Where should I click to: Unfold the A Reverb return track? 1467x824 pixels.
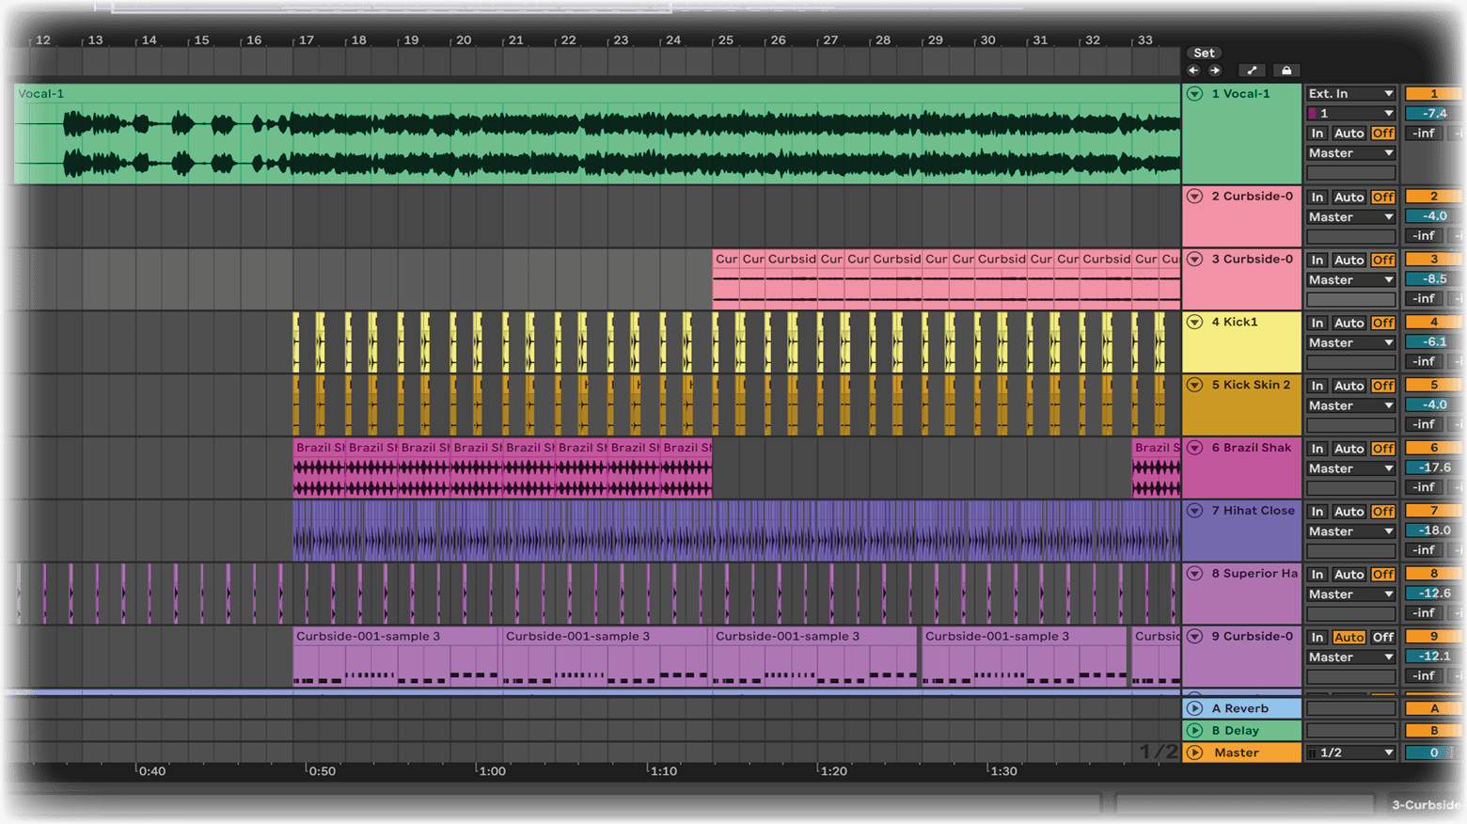click(1195, 708)
